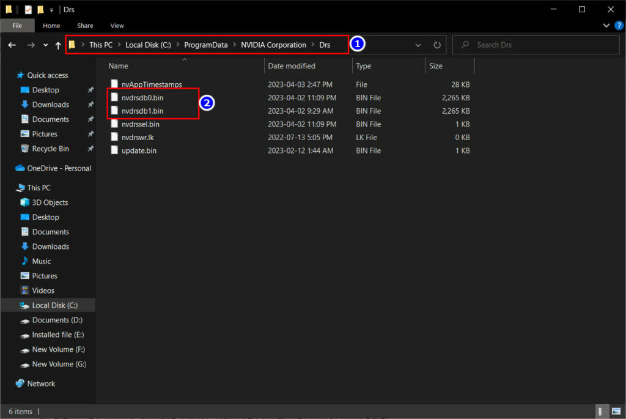Select the Music folder icon in sidebar
Screen dimensions: 626x419
(25, 261)
